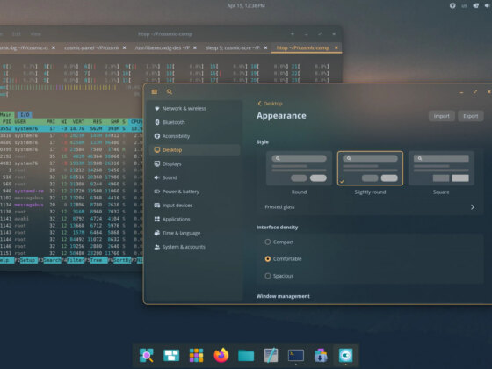The height and width of the screenshot is (369, 492).
Task: Launch Firefox from the dock
Action: [221, 355]
